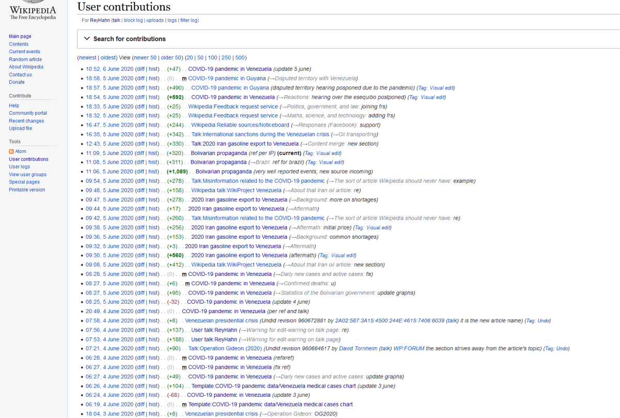
Task: Open Main page in sidebar
Action: 20,36
